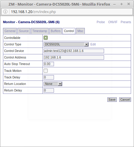This screenshot has height=147, width=134.
Task: Save the monitor settings
Action: click(x=112, y=99)
